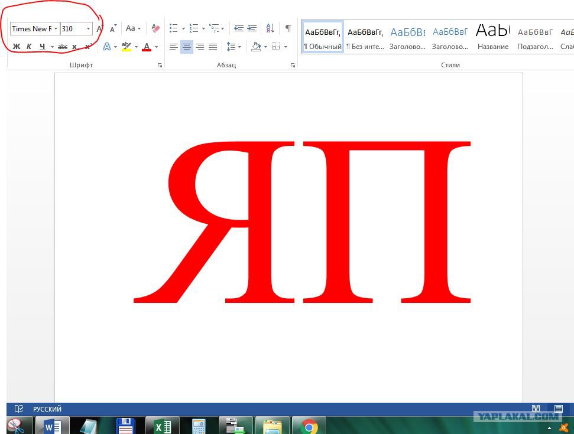Decrease paragraph indent

(x=239, y=28)
